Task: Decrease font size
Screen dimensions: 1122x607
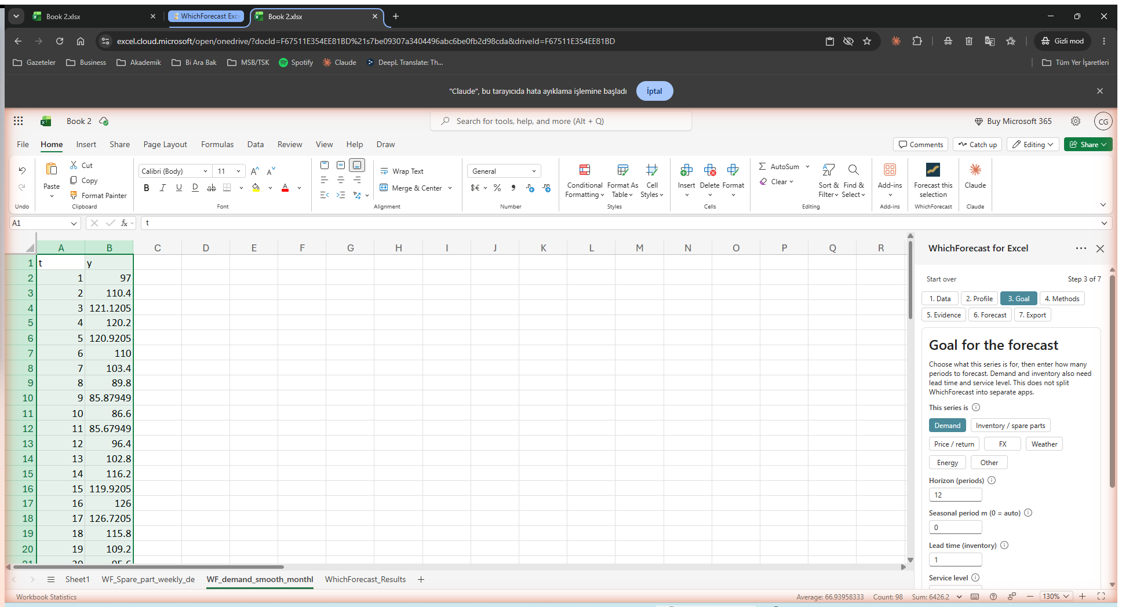Action: click(271, 171)
